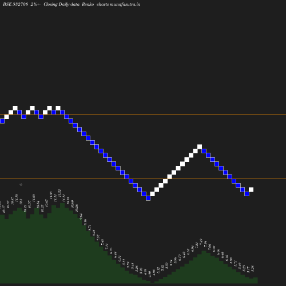Click the price label 5.17

(x=248, y=269)
